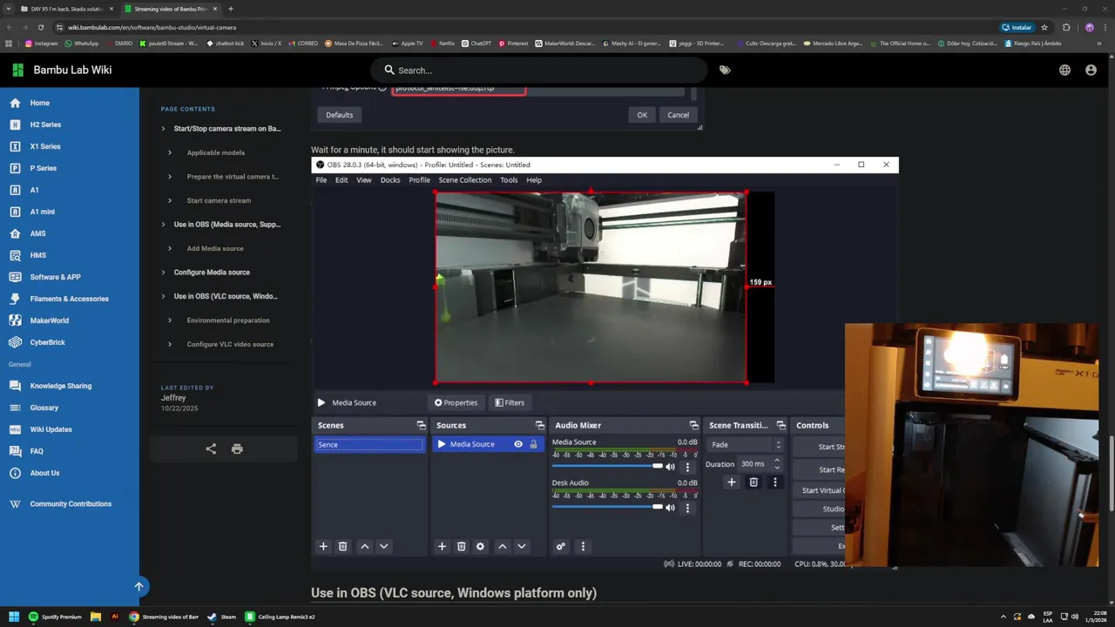This screenshot has width=1115, height=627.
Task: Click the browser address bar URL
Action: (x=152, y=27)
